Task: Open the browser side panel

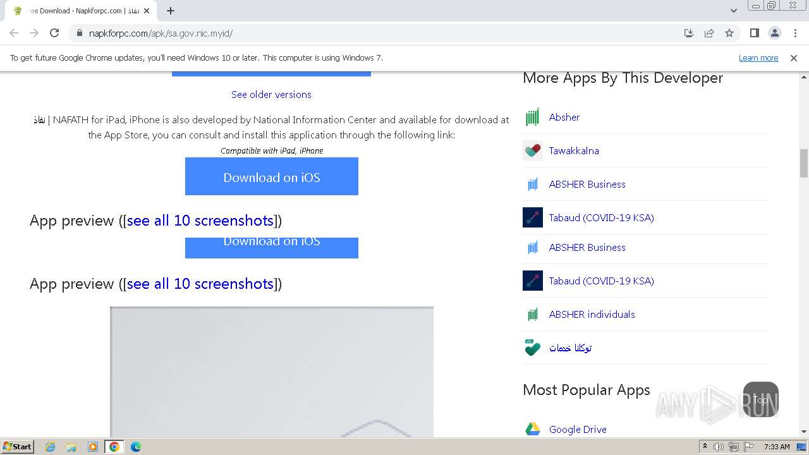Action: coord(754,33)
